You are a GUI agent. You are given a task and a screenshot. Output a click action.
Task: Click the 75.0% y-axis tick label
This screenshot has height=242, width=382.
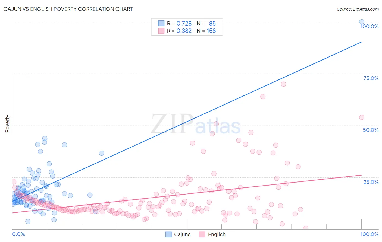pyautogui.click(x=371, y=78)
